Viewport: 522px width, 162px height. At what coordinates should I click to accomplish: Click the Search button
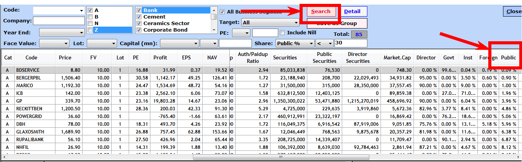(321, 12)
